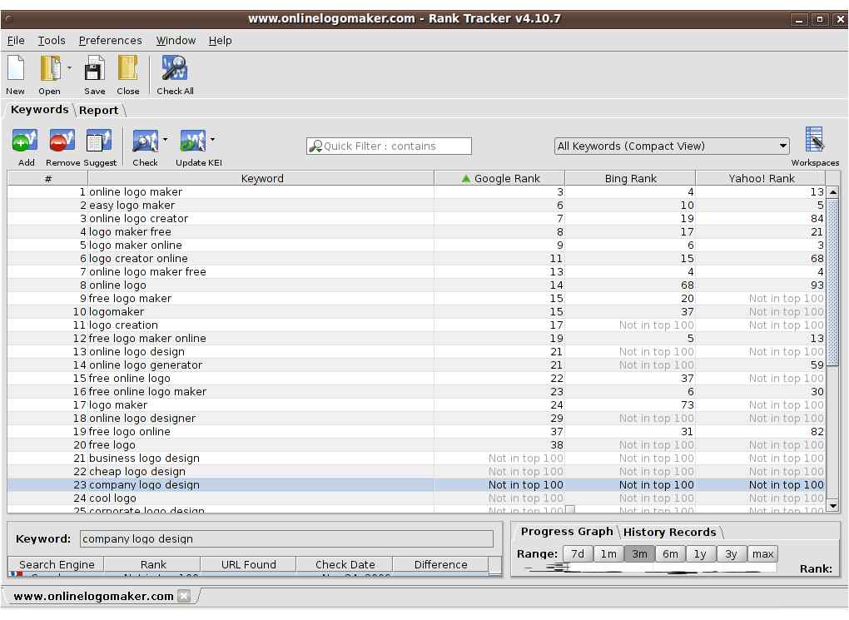Set graph range to max
The height and width of the screenshot is (620, 849).
click(x=762, y=554)
